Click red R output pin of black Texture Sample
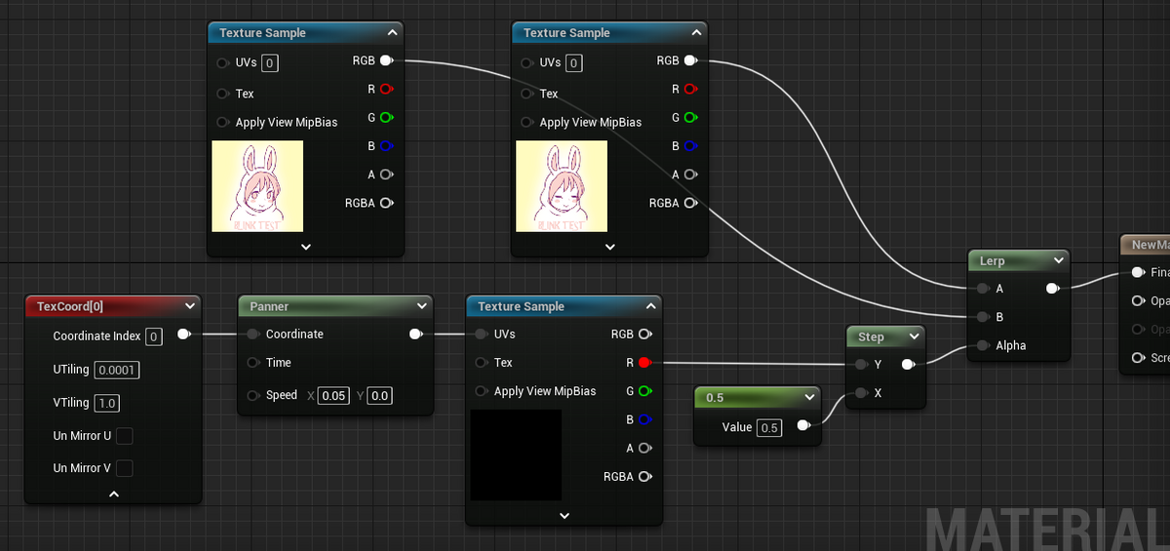This screenshot has height=551, width=1170. pos(643,363)
